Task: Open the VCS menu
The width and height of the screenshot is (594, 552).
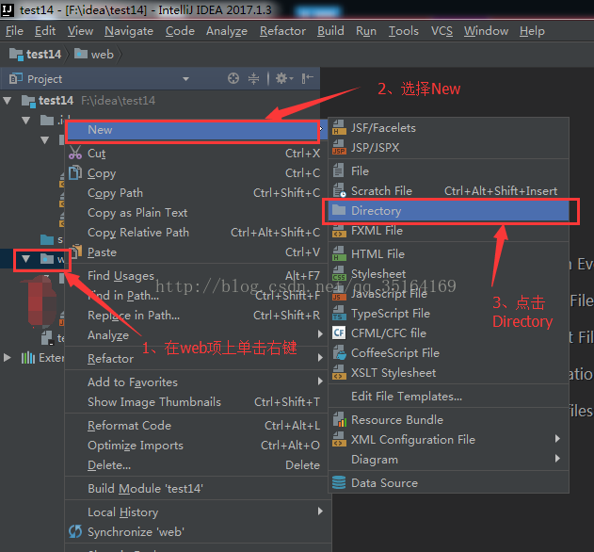Action: (441, 31)
